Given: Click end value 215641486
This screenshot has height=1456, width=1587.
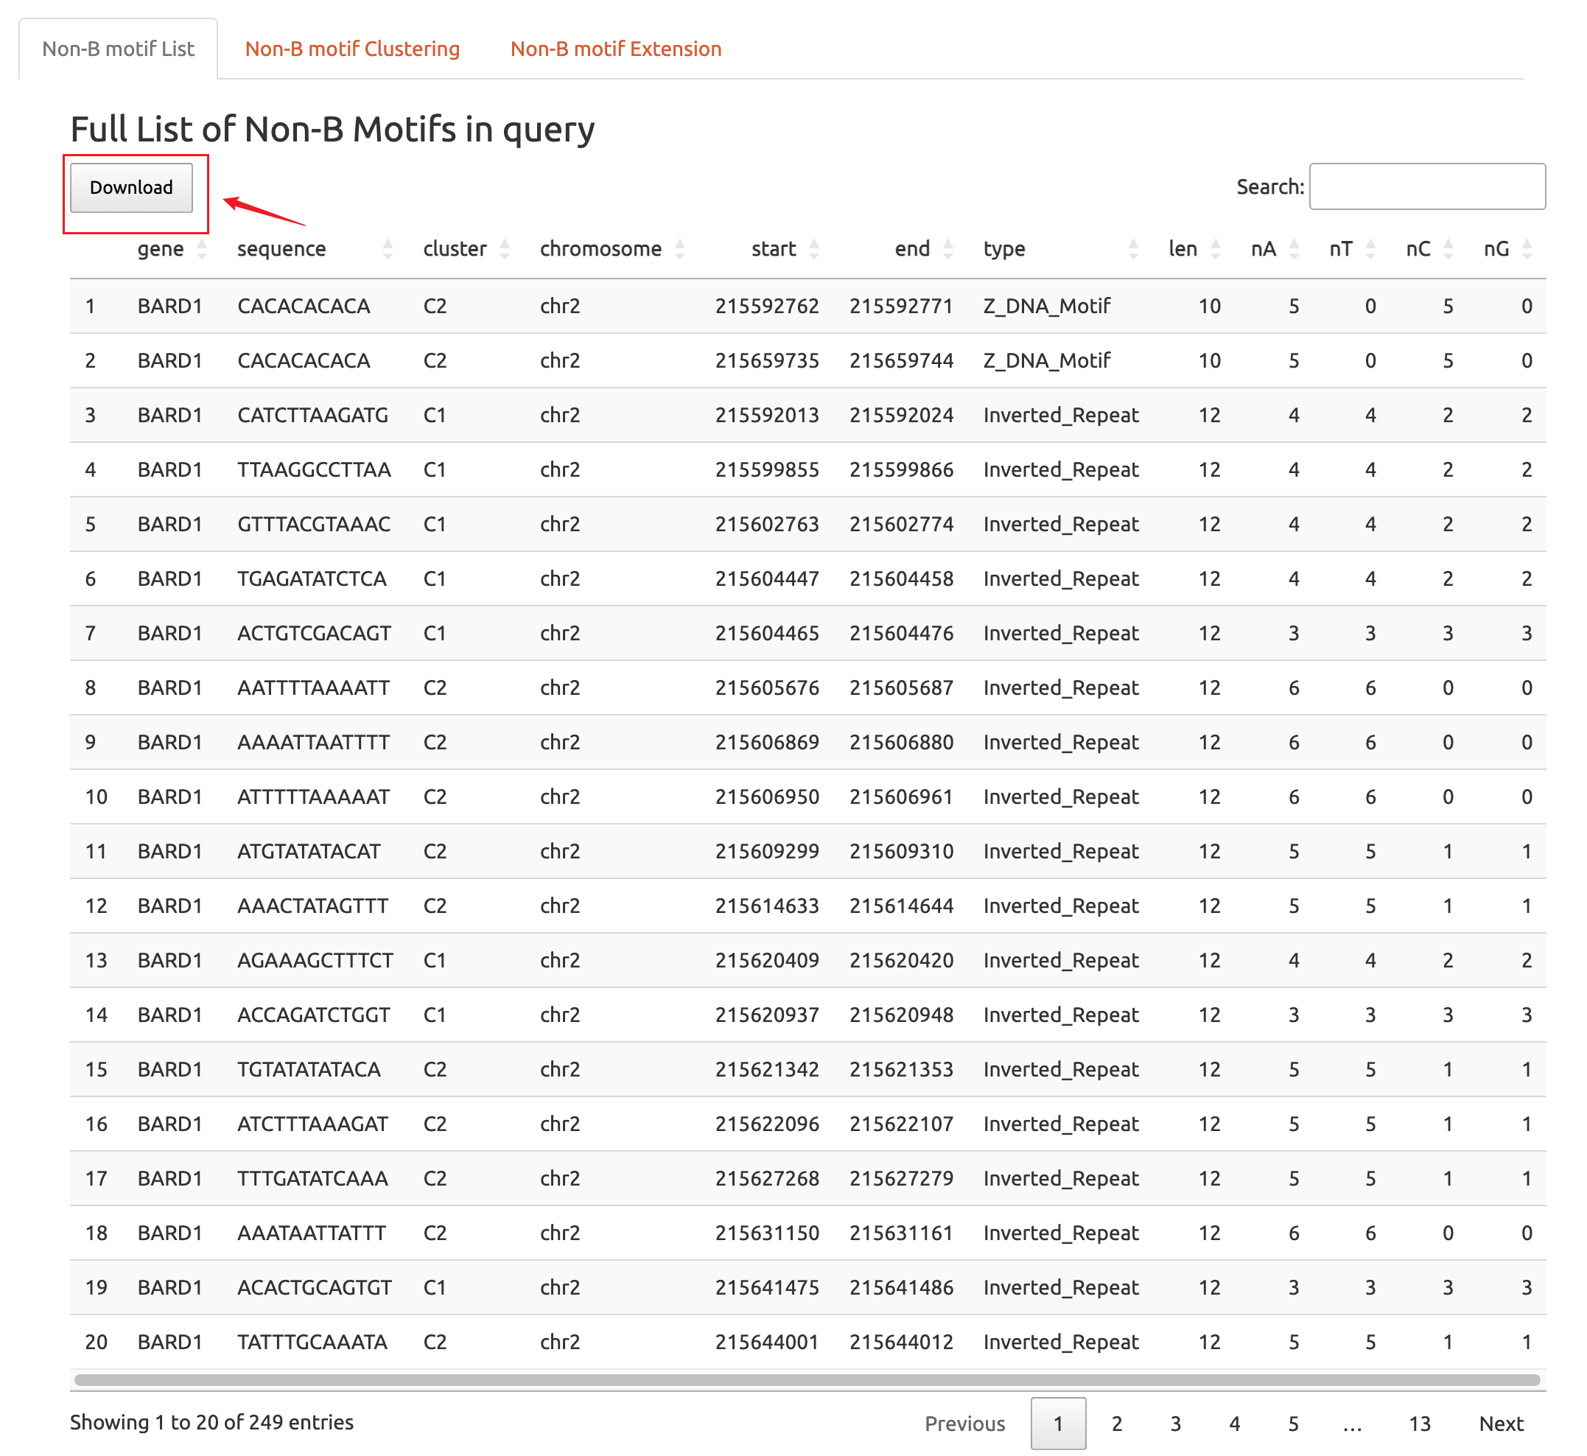Looking at the screenshot, I should tap(901, 1287).
